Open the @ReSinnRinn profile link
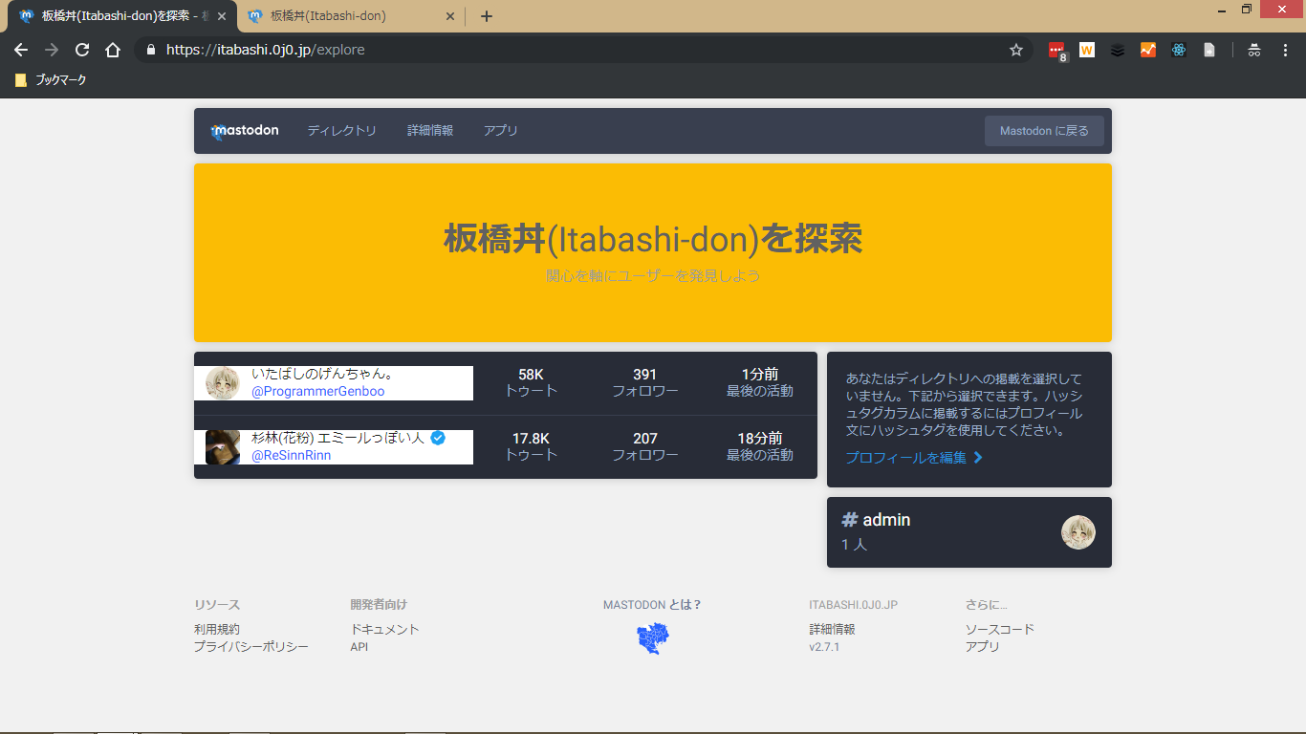This screenshot has height=734, width=1306. pos(291,456)
